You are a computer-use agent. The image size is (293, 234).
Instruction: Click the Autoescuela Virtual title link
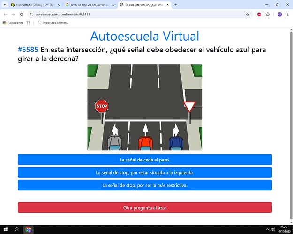click(145, 36)
